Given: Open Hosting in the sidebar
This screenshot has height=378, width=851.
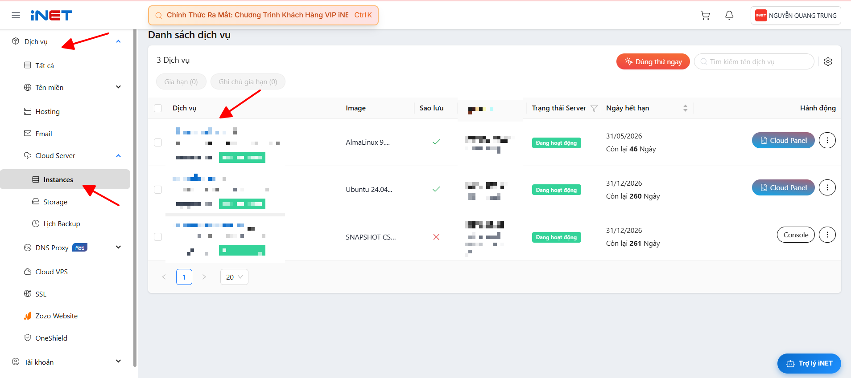Looking at the screenshot, I should (48, 111).
